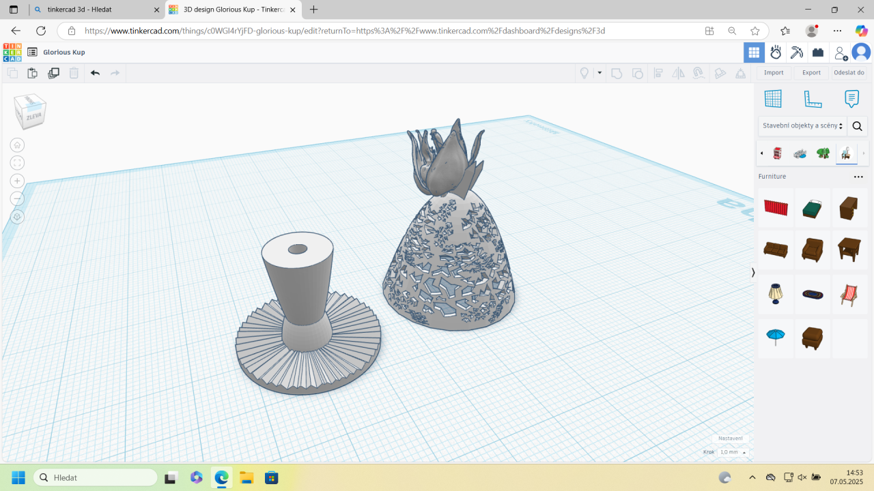The width and height of the screenshot is (874, 491).
Task: Select the Notes tool icon
Action: point(851,99)
